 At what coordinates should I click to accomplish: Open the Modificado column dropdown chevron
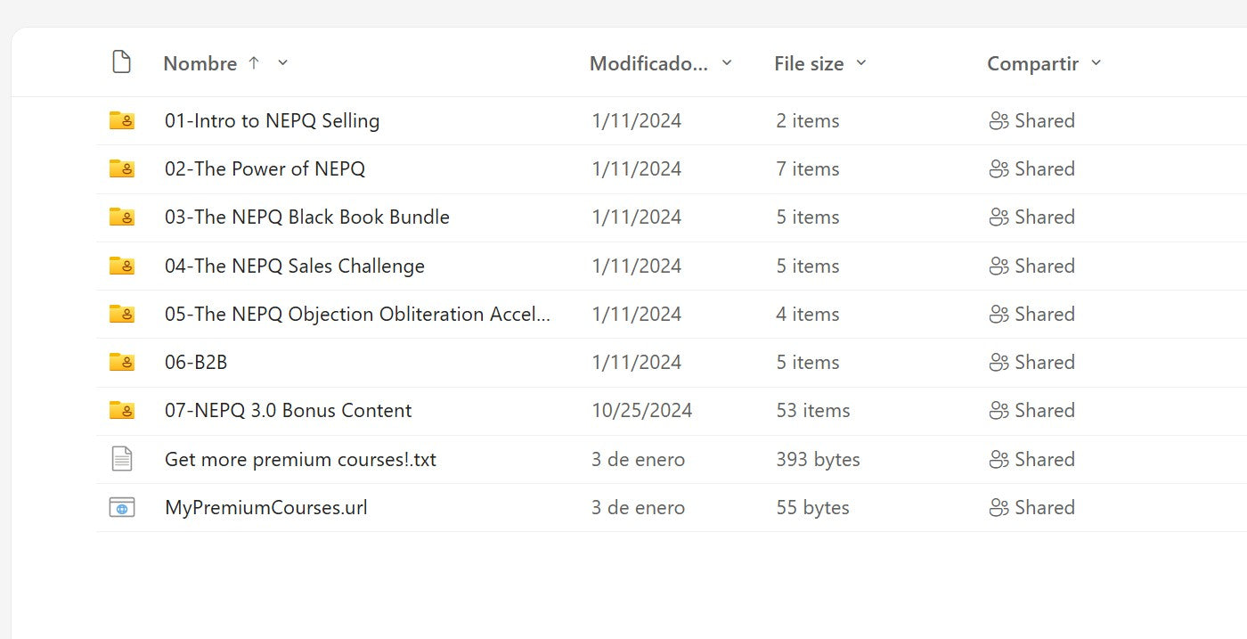[x=727, y=62]
